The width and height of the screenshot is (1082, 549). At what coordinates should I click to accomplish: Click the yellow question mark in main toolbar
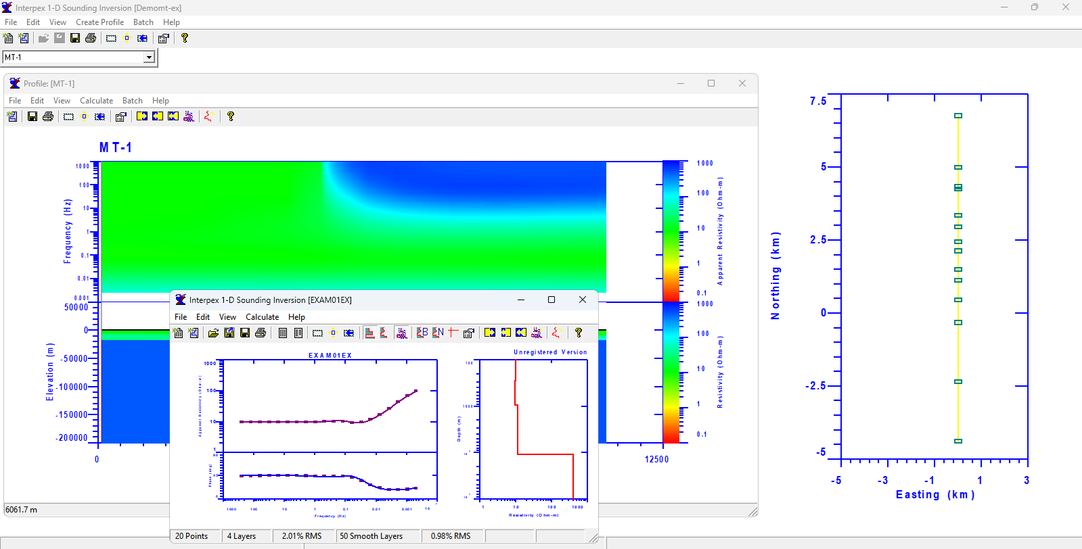[x=184, y=39]
